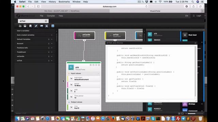Open FileZilla from the Dock
The height and width of the screenshot is (122, 218).
[x=178, y=119]
